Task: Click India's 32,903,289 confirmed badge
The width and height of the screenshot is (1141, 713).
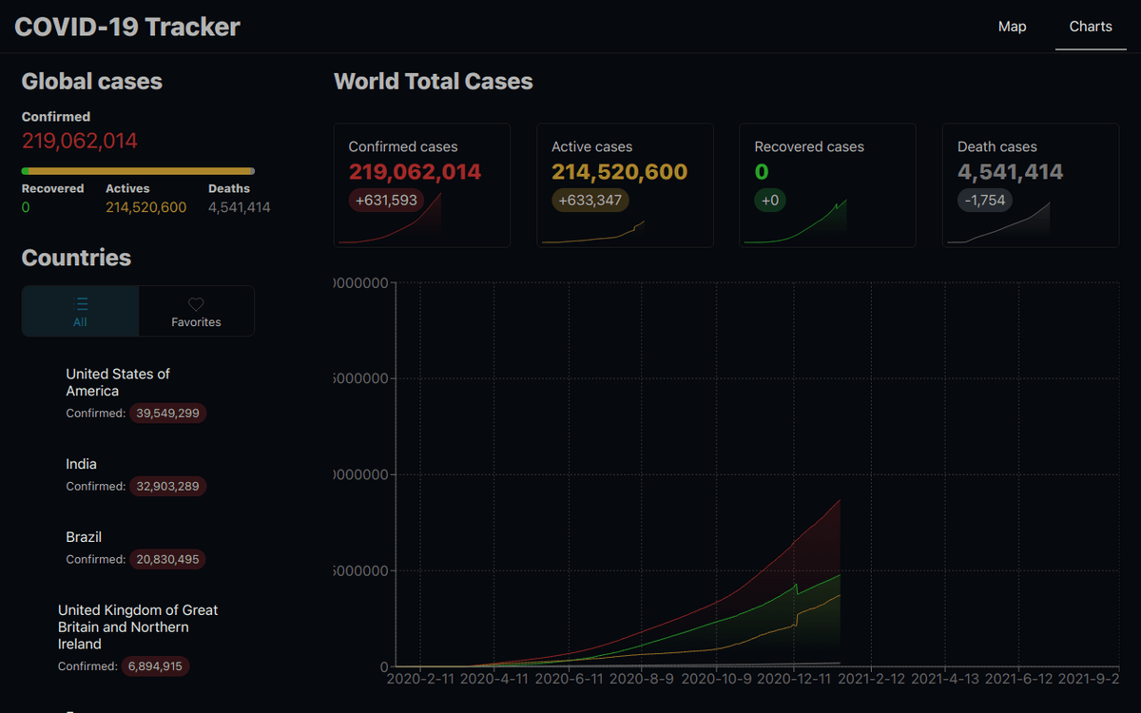Action: click(x=167, y=486)
